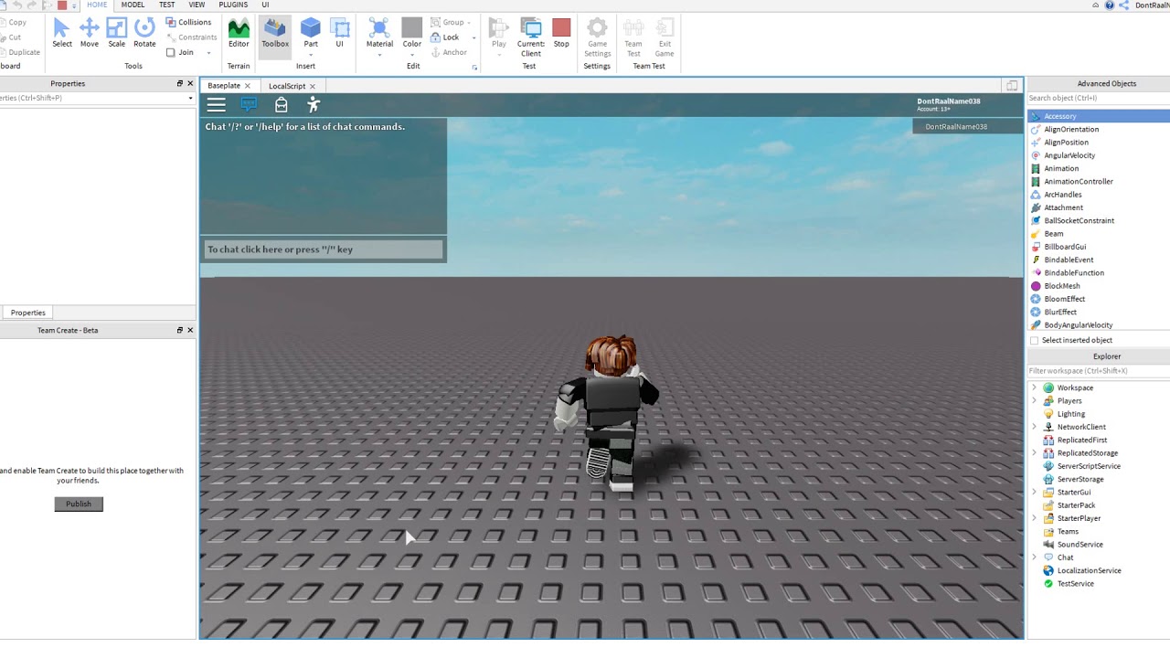This screenshot has height=658, width=1170.
Task: Open the Lock dropdown arrow
Action: (473, 37)
